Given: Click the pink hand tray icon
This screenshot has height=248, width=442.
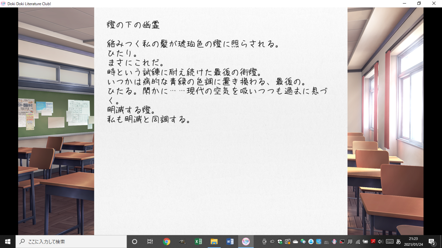Looking at the screenshot, I should click(334, 241).
